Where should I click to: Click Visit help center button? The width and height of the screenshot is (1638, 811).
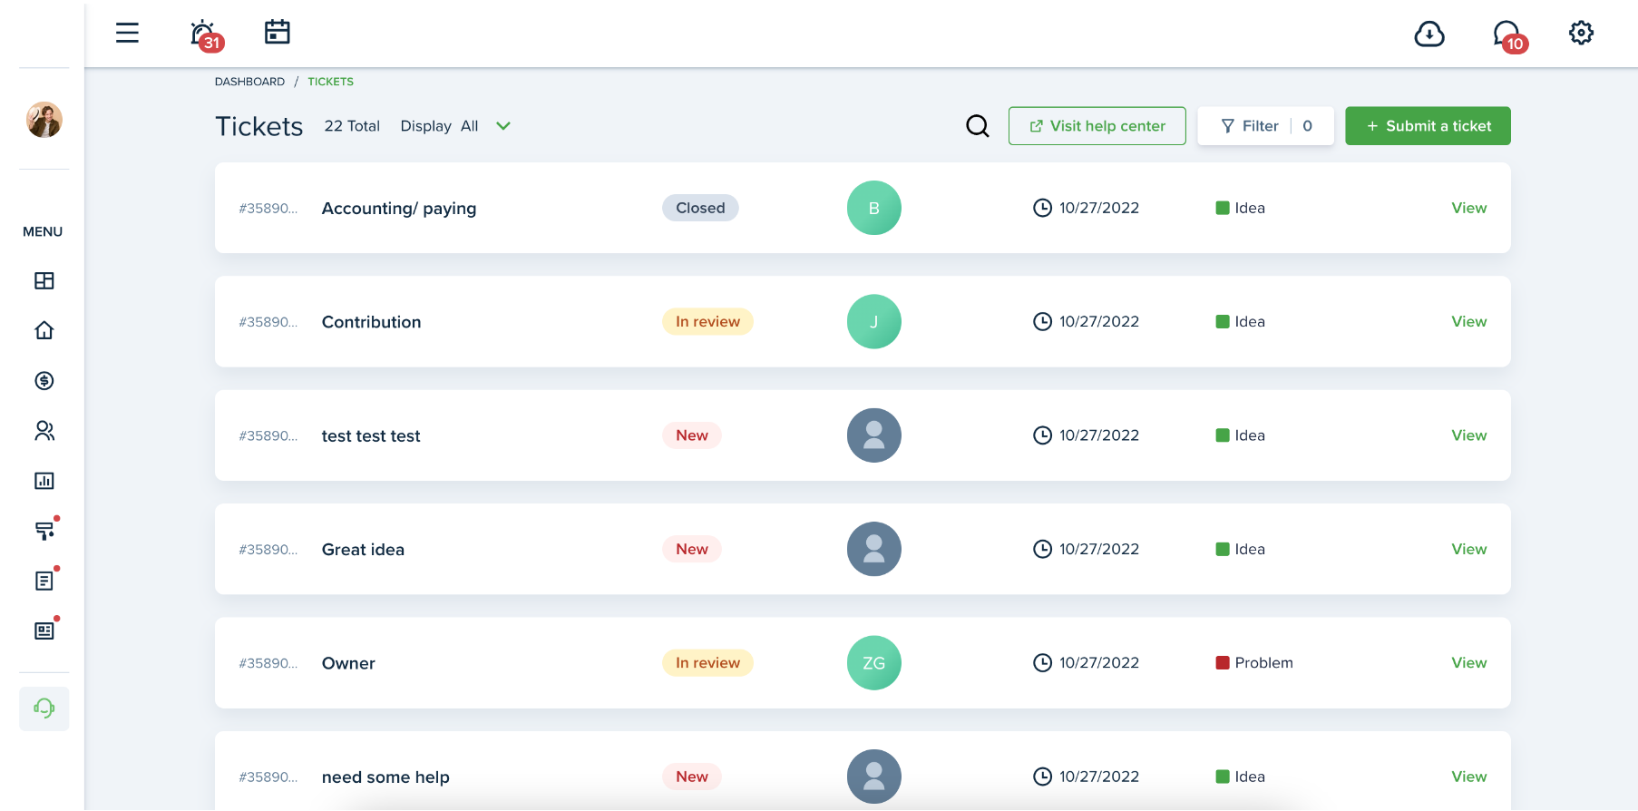pos(1097,126)
